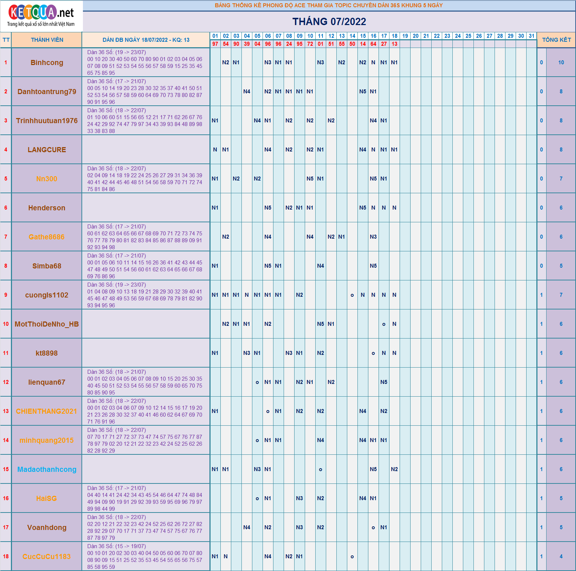Select member name Danhtoantrung79
This screenshot has width=576, height=571.
[47, 92]
